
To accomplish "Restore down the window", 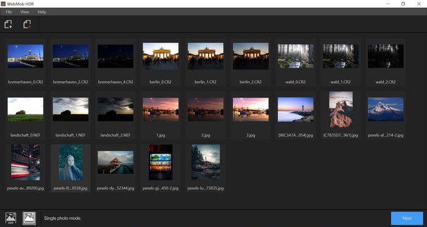I will [403, 4].
